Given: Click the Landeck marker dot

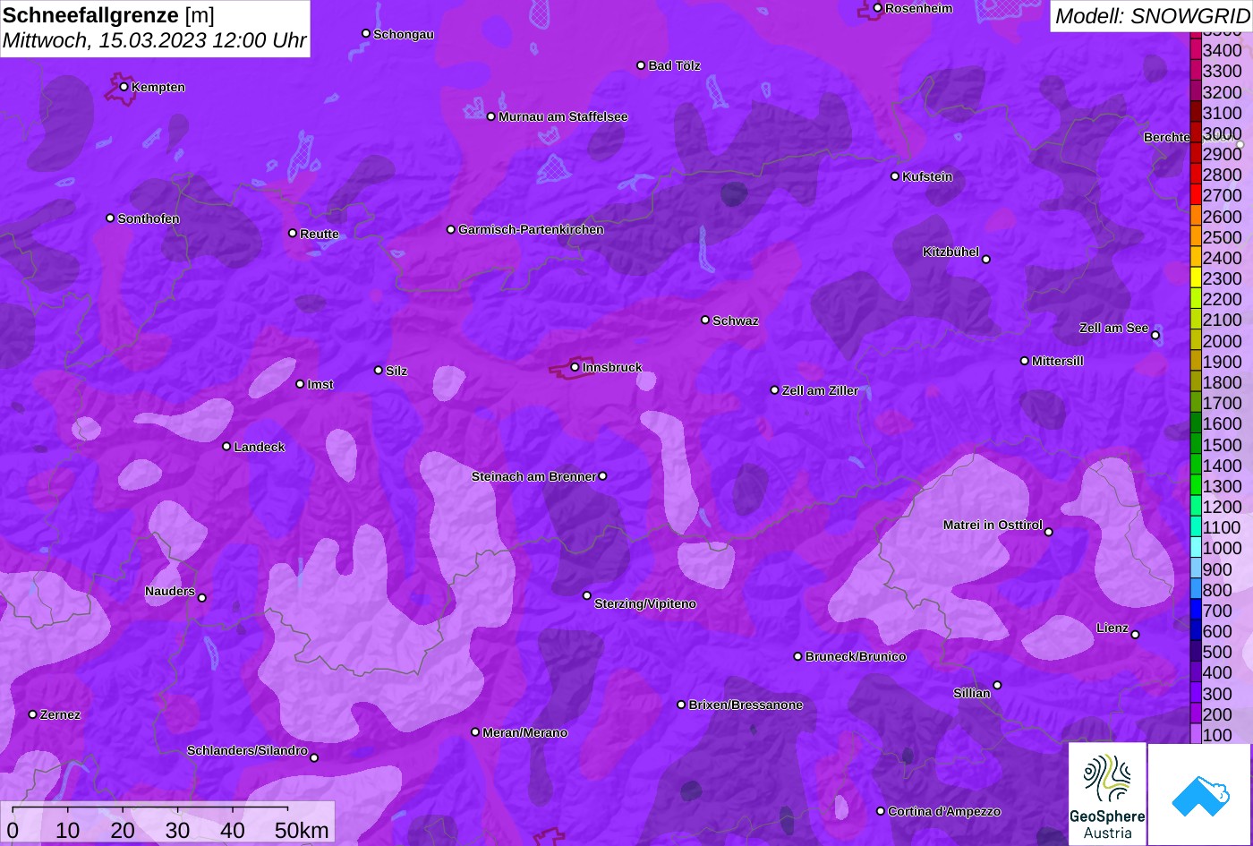Looking at the screenshot, I should pyautogui.click(x=226, y=447).
